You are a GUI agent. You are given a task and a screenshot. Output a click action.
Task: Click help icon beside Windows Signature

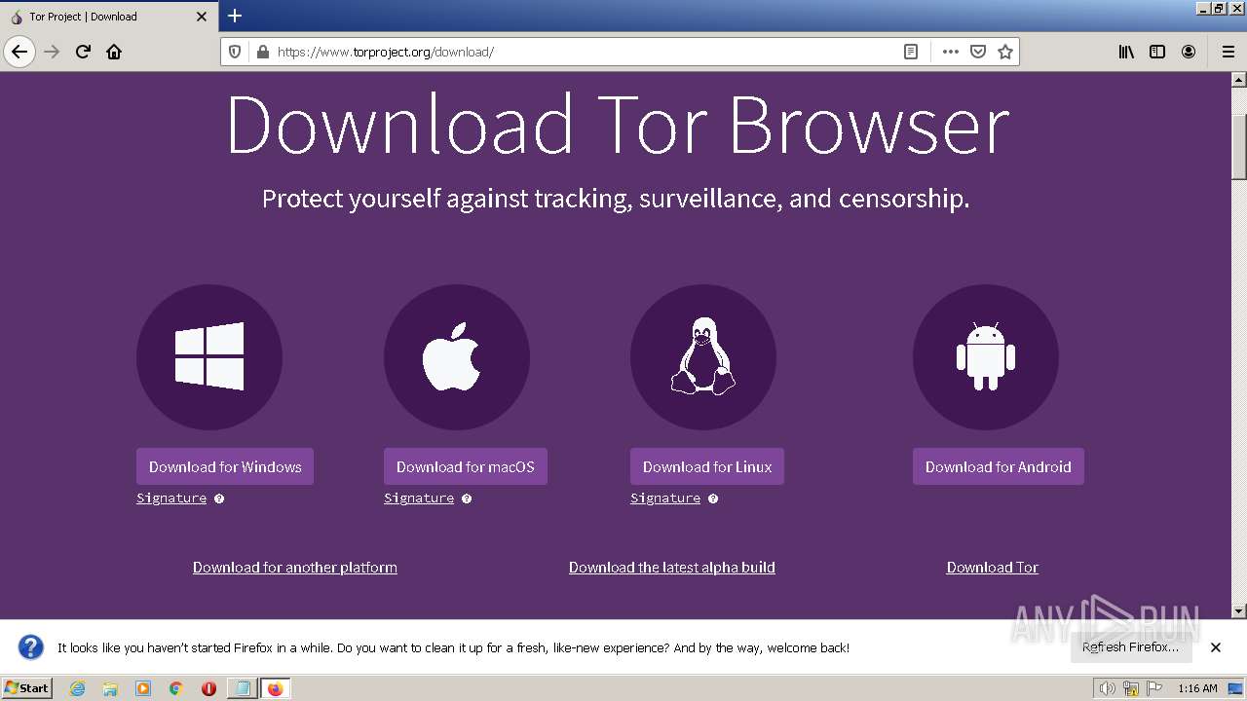coord(219,498)
